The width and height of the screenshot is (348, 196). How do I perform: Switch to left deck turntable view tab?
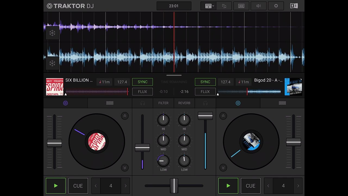pos(66,103)
